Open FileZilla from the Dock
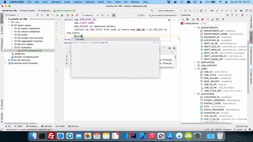Image resolution: width=253 pixels, height=142 pixels. (51, 136)
